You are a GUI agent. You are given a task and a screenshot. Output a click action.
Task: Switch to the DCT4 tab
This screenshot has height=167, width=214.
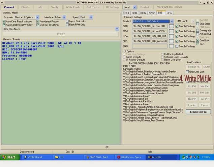point(143,13)
